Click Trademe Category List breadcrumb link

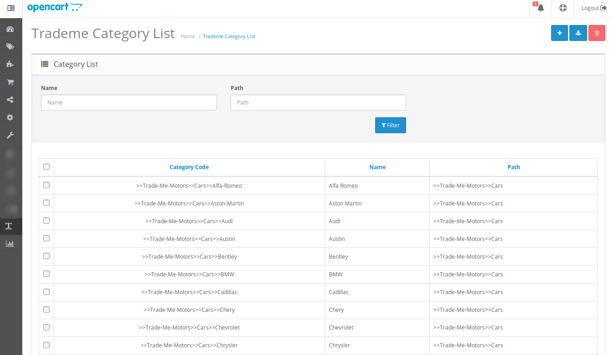(x=229, y=36)
